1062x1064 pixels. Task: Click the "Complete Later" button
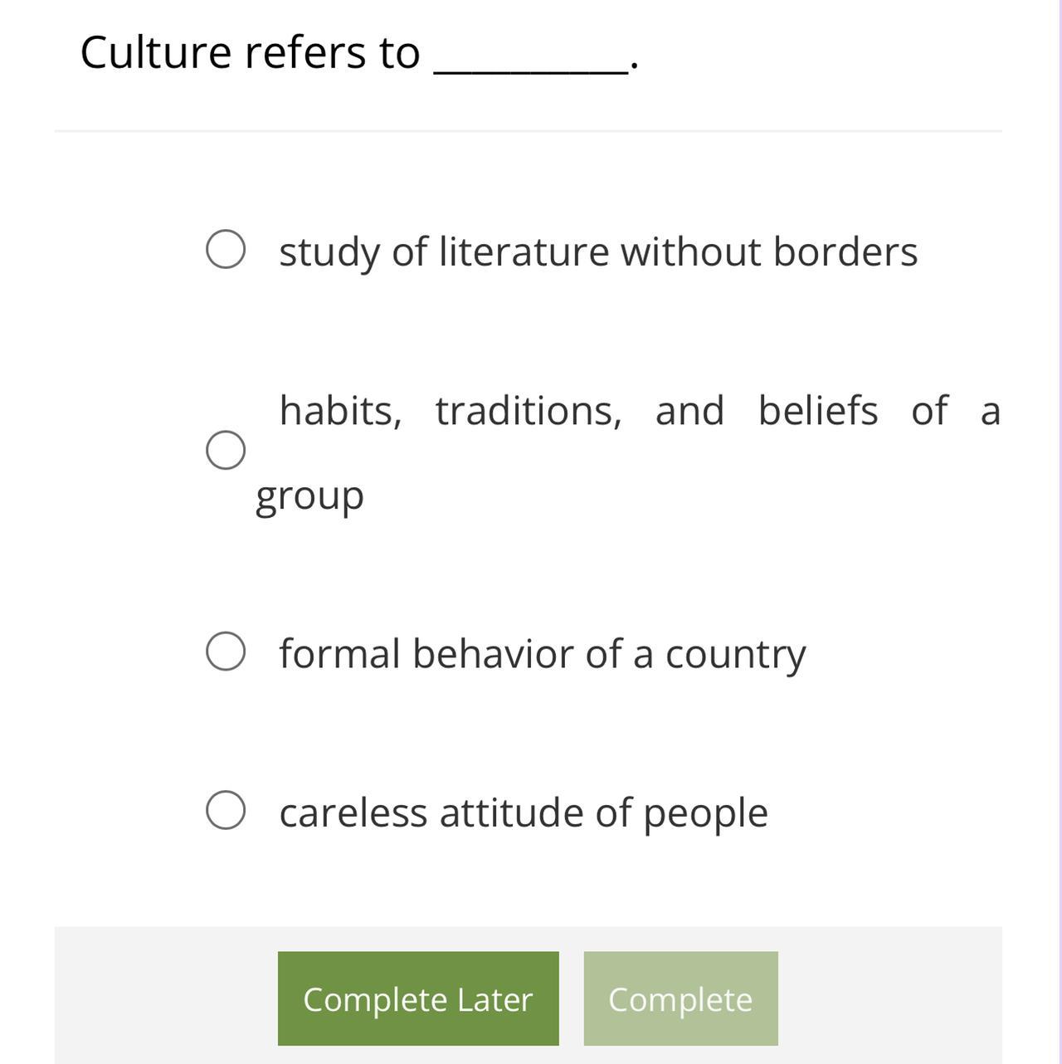[x=418, y=998]
